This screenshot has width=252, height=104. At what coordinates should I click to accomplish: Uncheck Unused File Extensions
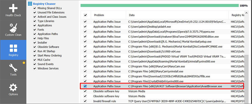[34, 12]
